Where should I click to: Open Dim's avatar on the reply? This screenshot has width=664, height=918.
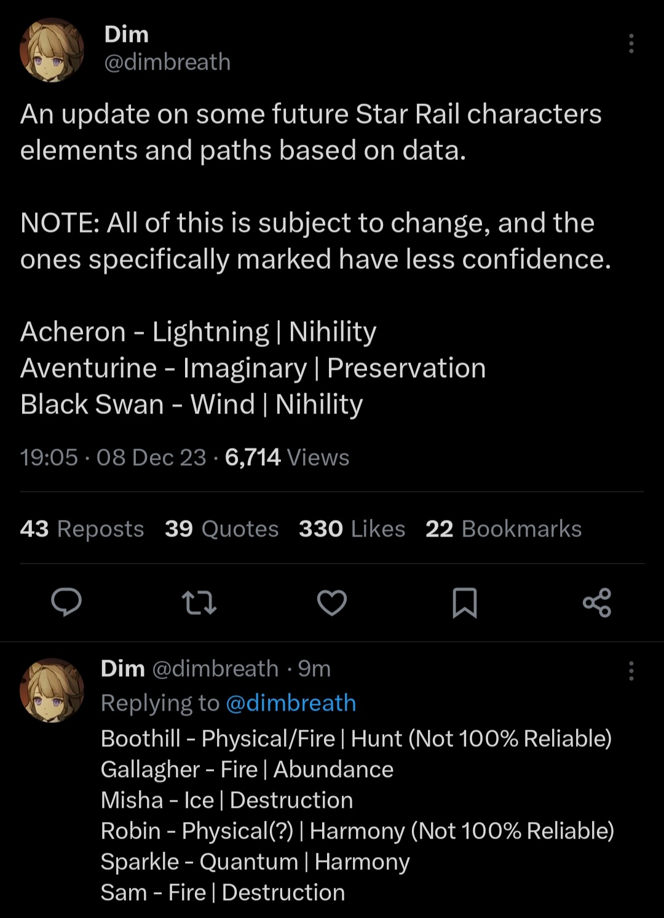52,690
